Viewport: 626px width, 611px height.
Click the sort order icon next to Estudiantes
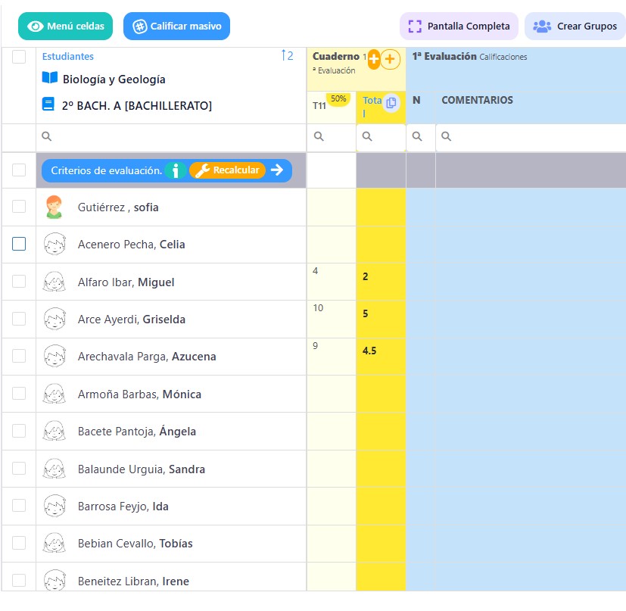click(287, 55)
